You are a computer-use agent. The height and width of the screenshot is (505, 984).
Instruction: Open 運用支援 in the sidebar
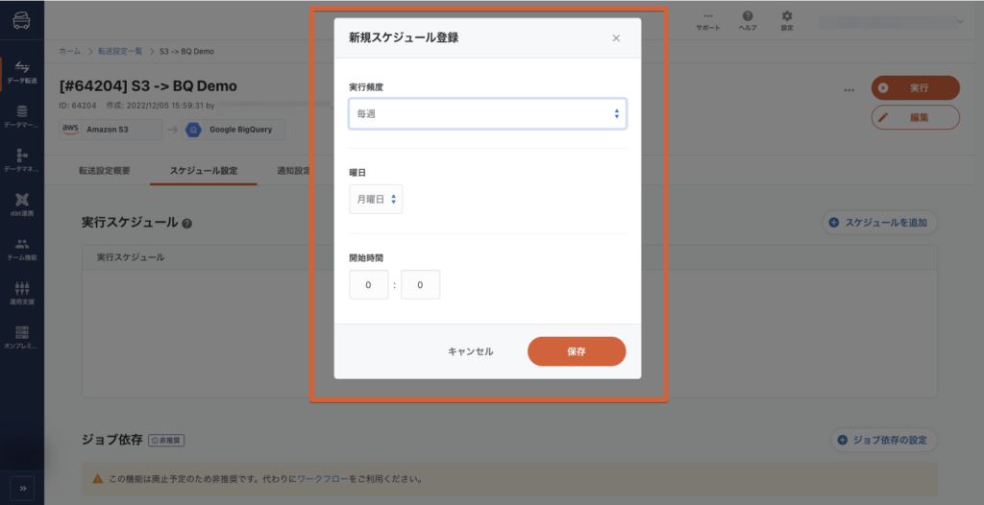coord(22,293)
